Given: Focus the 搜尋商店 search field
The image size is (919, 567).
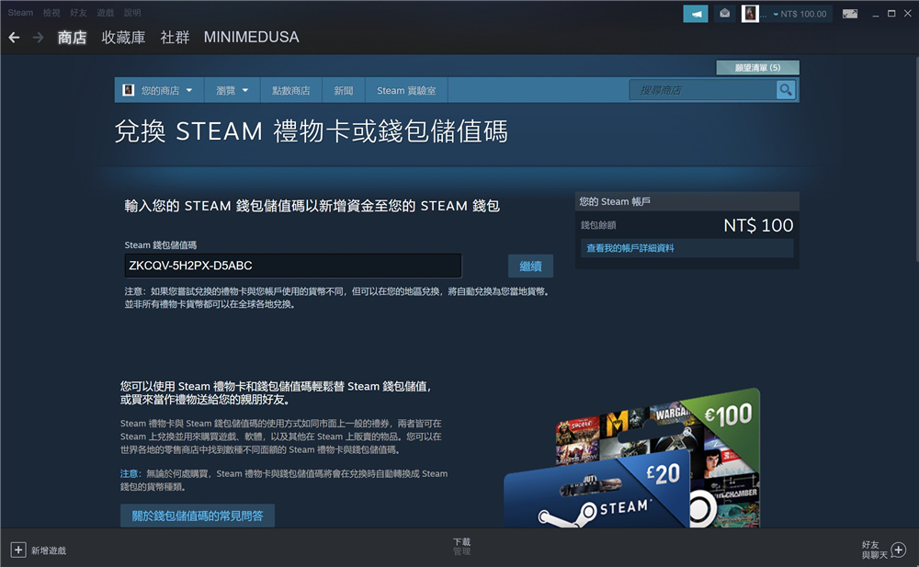Looking at the screenshot, I should click(702, 90).
